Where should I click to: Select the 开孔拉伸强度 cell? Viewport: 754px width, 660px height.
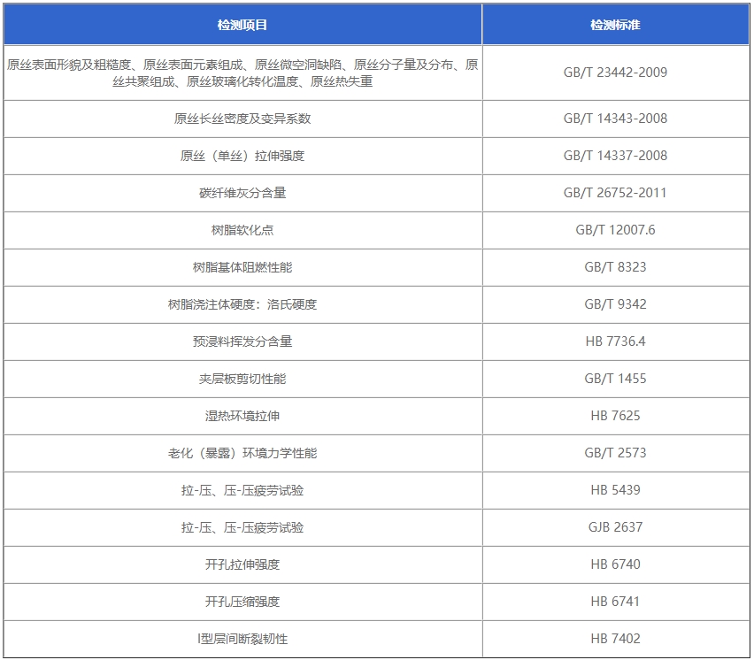point(242,564)
